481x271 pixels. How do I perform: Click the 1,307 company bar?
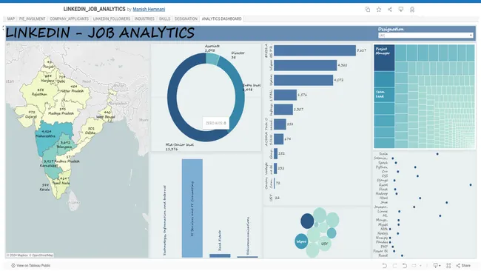[283, 110]
